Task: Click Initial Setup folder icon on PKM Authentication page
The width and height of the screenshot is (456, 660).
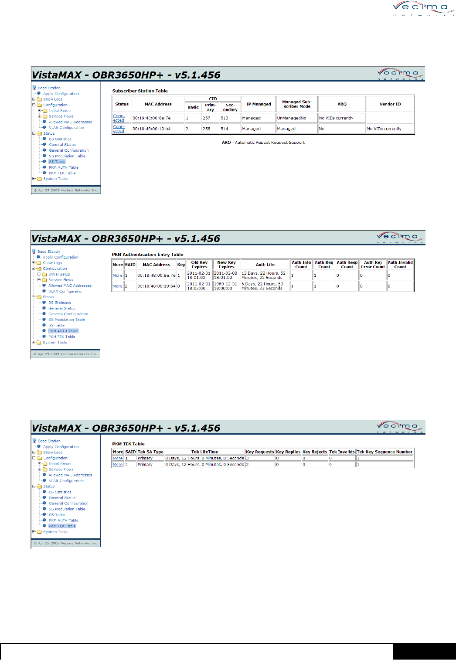Action: 44,274
